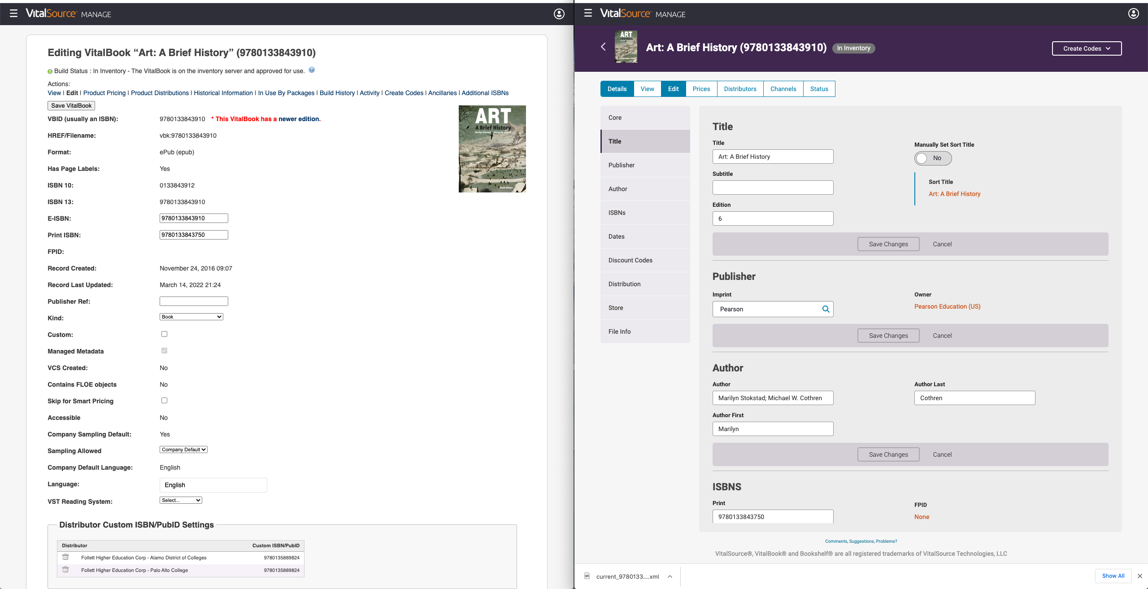This screenshot has height=589, width=1148.
Task: Expand the downloaded file options chevron
Action: 670,576
